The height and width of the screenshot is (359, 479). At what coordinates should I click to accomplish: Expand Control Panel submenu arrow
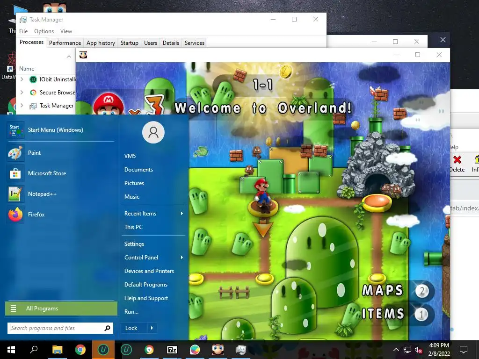(x=182, y=258)
